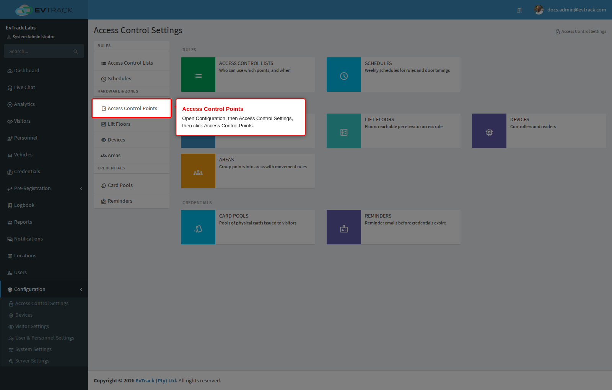Open Visitor Settings under Configuration
This screenshot has height=390, width=612.
44,327
